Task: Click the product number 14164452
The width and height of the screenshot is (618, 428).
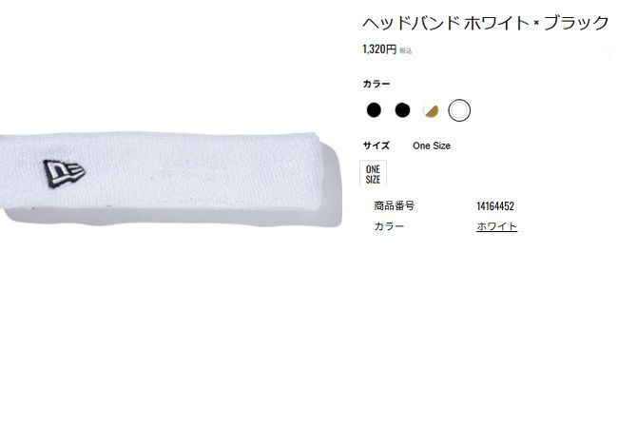Action: pos(495,205)
